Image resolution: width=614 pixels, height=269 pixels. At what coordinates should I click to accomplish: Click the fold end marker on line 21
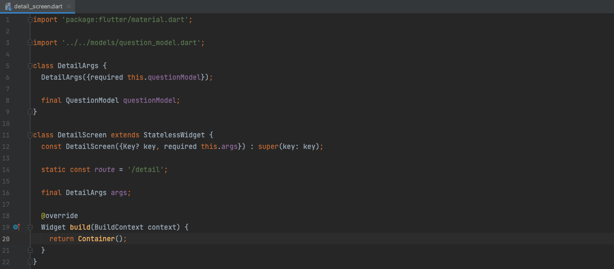click(30, 250)
